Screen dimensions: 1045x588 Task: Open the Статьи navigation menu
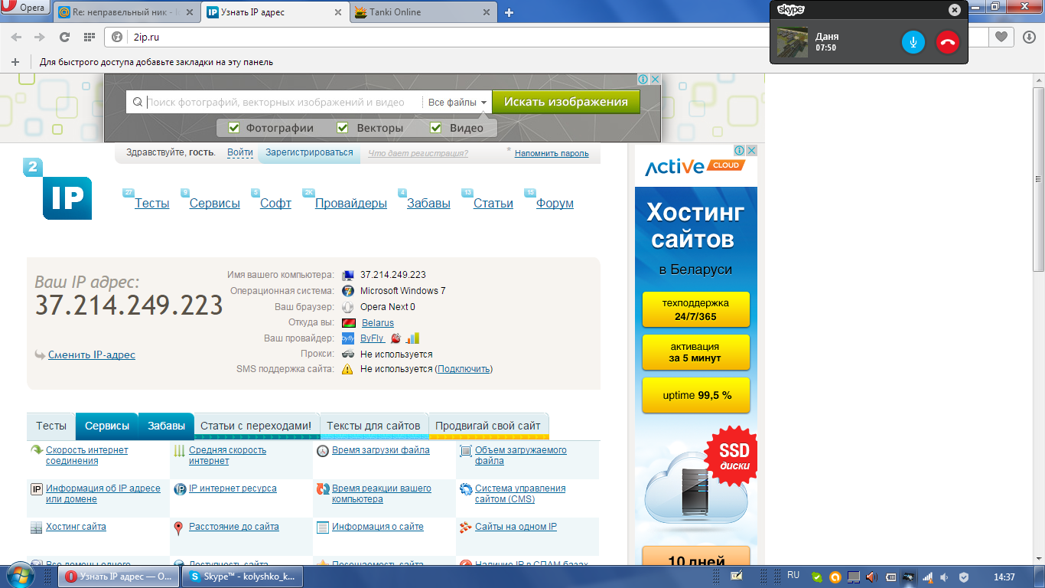tap(493, 203)
